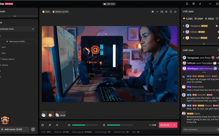The width and height of the screenshot is (219, 136).
Task: Click the Add comment input field
Action: pos(201,129)
